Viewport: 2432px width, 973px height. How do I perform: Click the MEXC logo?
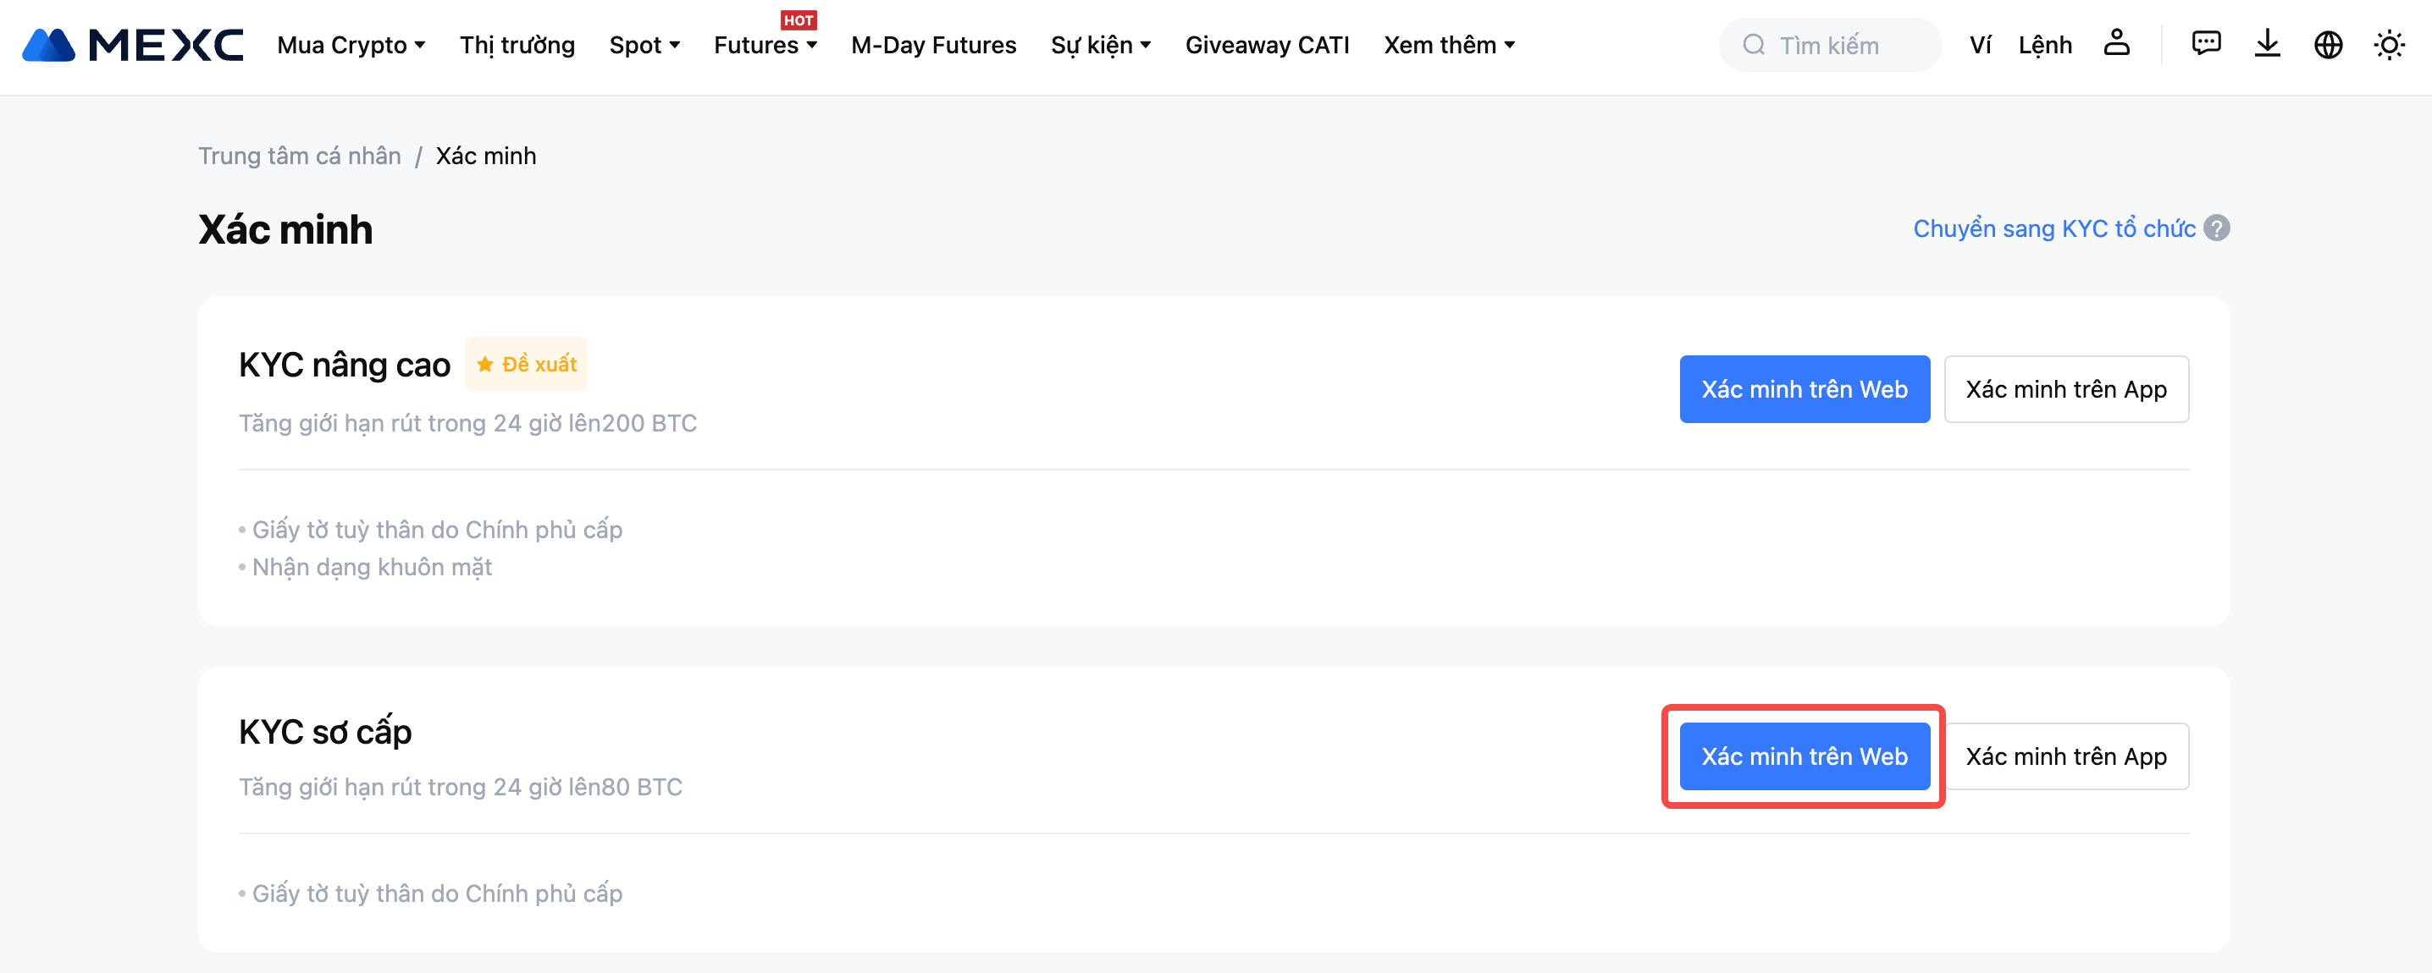coord(132,44)
